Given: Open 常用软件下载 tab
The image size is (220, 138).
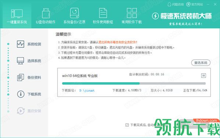Looking at the screenshot, I should (132, 16).
